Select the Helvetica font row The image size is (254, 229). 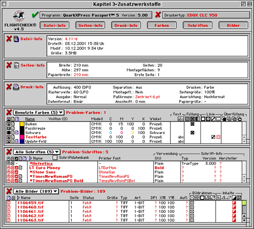[124, 164]
